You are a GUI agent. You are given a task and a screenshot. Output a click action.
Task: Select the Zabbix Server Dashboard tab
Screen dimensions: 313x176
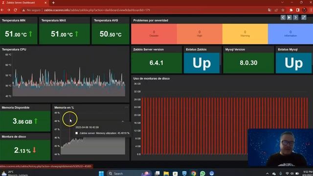point(24,3)
